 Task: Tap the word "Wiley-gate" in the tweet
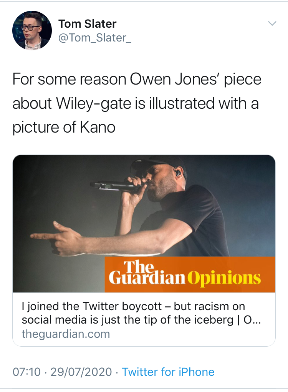coord(100,103)
